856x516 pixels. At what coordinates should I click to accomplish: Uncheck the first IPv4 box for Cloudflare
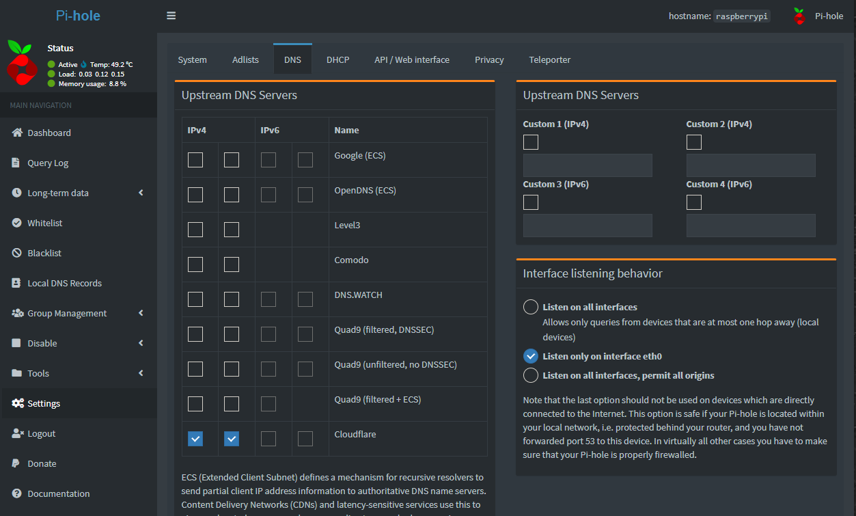(195, 439)
